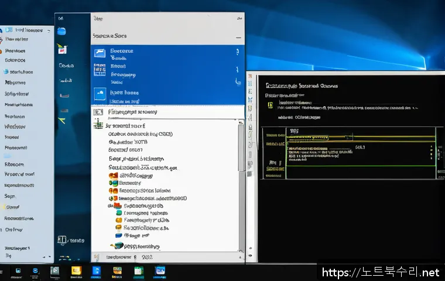445x281 pixels.
Task: Click the collapse dash in white panel header
Action: 238,37
